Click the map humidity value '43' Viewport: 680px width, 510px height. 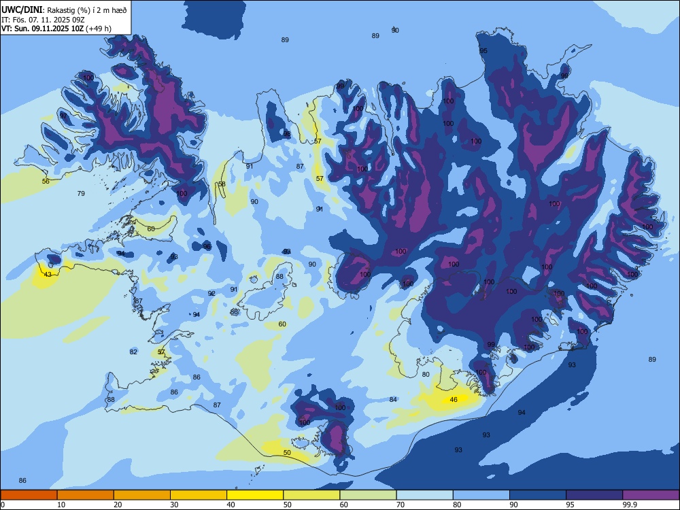[x=48, y=275]
